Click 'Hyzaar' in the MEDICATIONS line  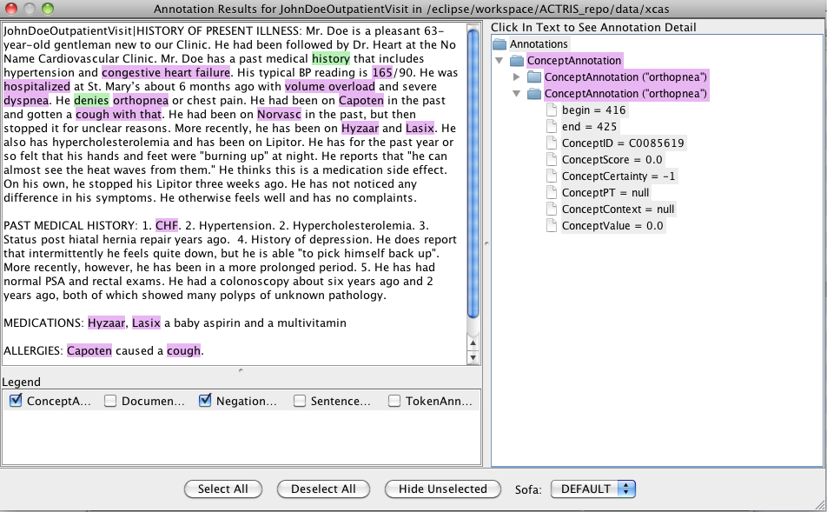pyautogui.click(x=107, y=322)
